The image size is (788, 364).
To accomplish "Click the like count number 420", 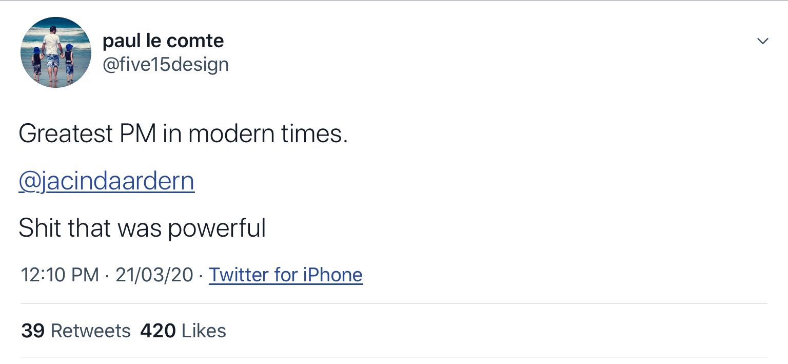I will pyautogui.click(x=158, y=331).
